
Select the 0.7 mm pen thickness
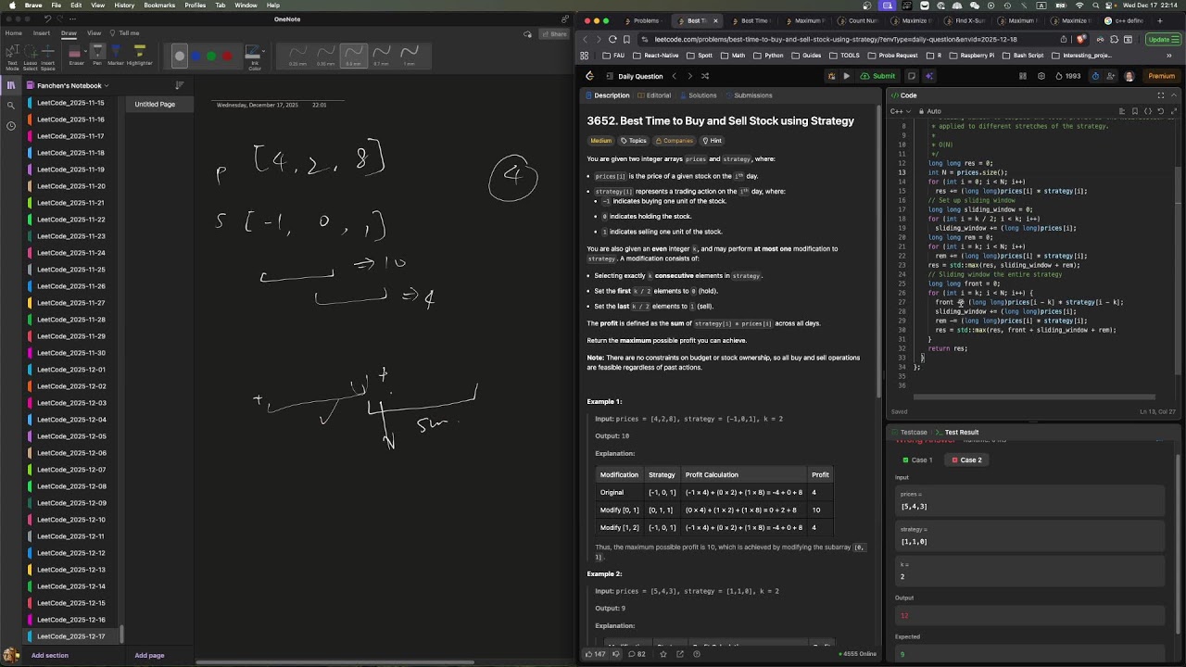[x=381, y=55]
